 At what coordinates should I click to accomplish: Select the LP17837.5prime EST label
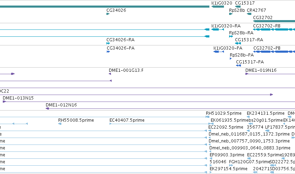(280, 127)
